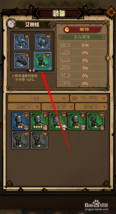Open the 最大强化 sort dropdown
Image resolution: width=116 pixels, height=214 pixels.
pos(89,98)
